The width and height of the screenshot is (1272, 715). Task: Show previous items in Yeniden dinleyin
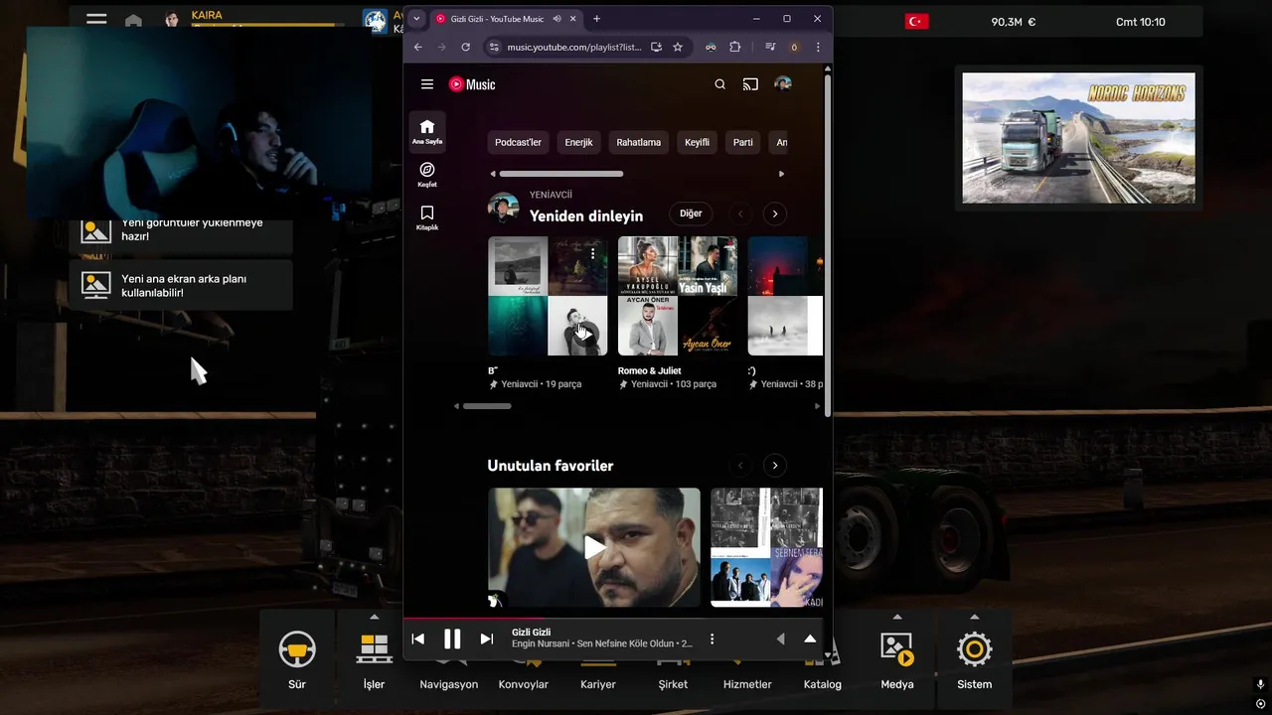740,214
